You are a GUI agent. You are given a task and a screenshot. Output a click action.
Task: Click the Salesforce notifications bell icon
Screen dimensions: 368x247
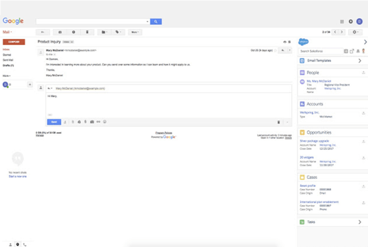click(358, 51)
